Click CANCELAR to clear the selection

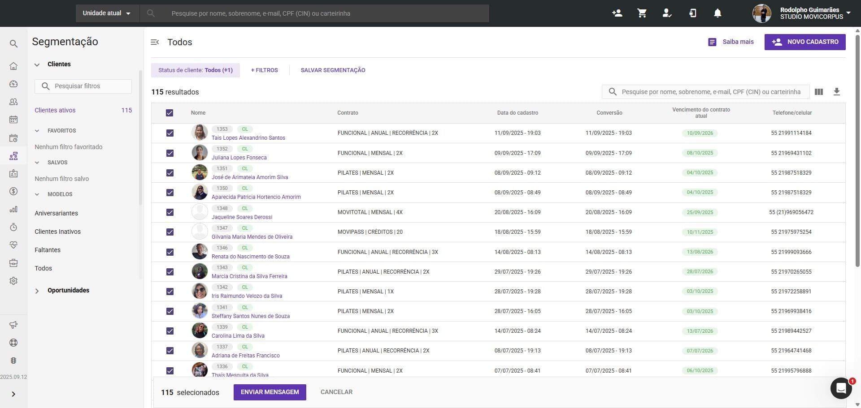(x=336, y=392)
